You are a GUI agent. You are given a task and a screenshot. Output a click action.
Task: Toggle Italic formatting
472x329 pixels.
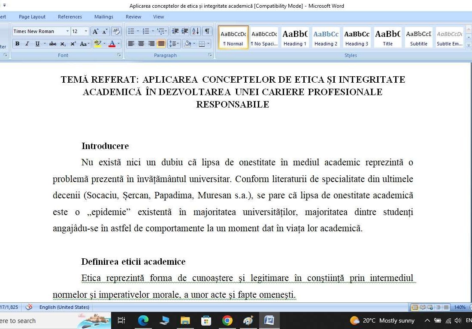27,43
